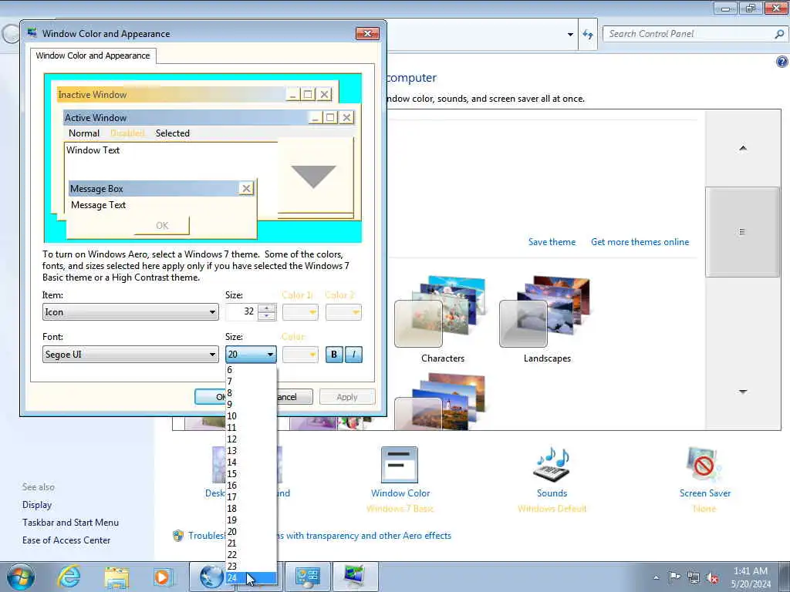790x592 pixels.
Task: Select font size 14 in list
Action: 251,462
